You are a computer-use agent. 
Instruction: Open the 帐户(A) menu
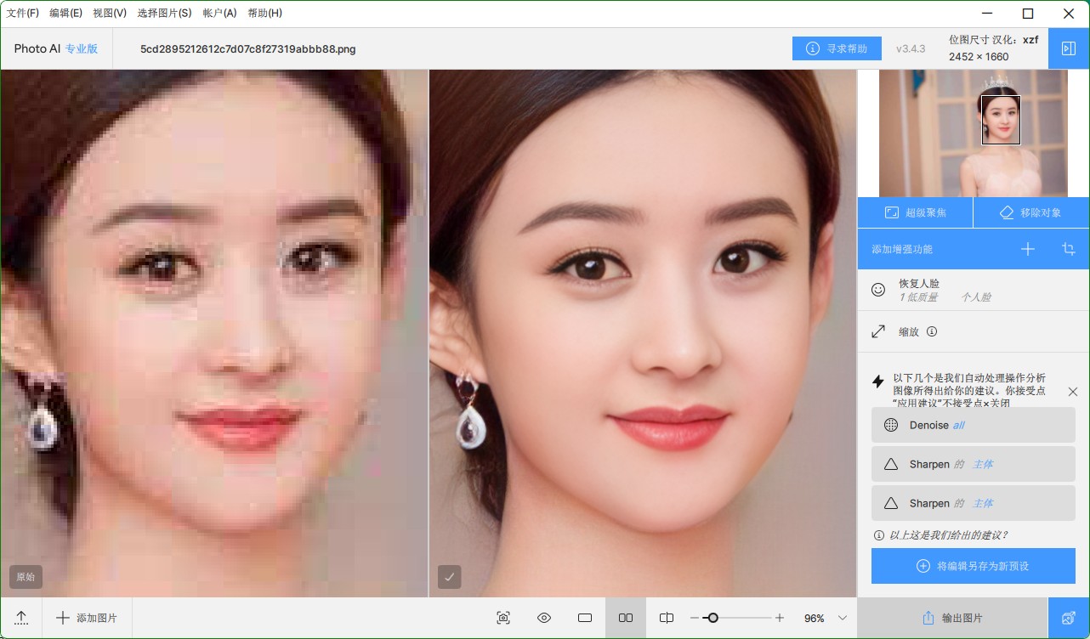pyautogui.click(x=219, y=14)
